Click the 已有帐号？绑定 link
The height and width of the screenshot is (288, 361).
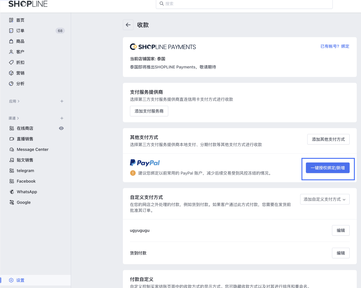[335, 46]
